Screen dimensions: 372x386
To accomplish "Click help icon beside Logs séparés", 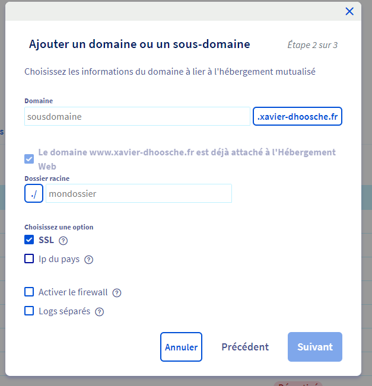I will (100, 312).
